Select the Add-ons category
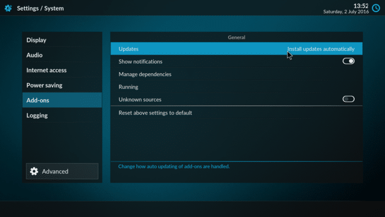 coord(62,100)
